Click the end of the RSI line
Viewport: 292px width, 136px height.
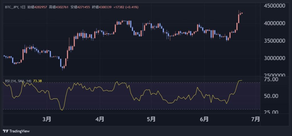242,80
